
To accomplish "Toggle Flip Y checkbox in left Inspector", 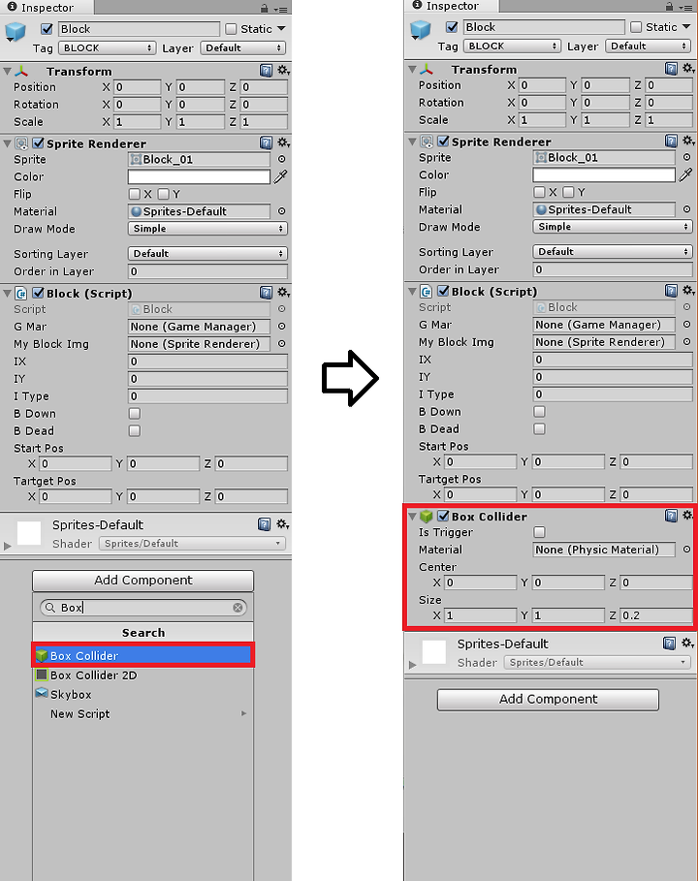I will [164, 194].
